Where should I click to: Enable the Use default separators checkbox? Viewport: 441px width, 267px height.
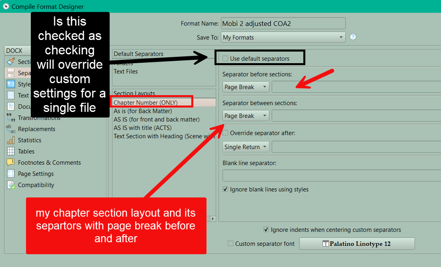pyautogui.click(x=226, y=59)
